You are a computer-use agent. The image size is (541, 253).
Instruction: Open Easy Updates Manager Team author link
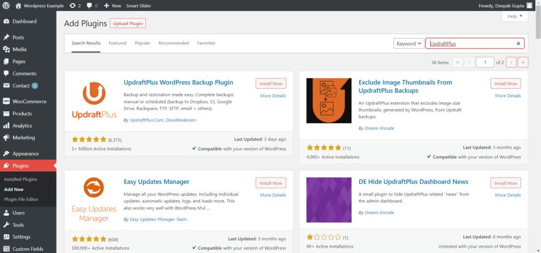point(158,219)
